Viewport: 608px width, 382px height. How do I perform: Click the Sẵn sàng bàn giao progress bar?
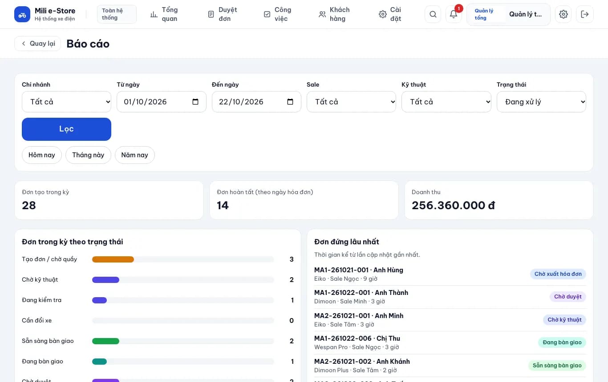(183, 341)
